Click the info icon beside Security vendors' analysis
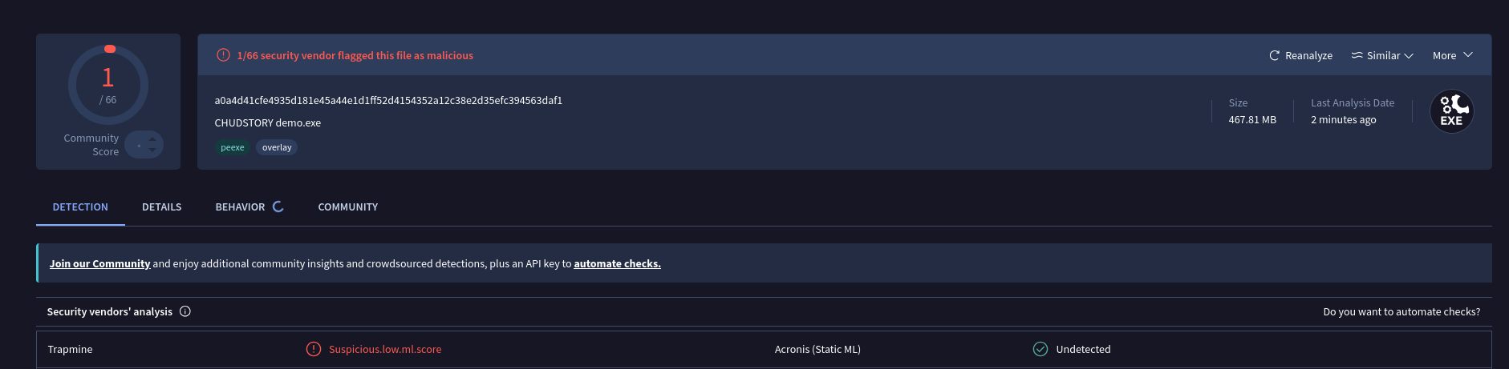The width and height of the screenshot is (1509, 369). click(x=185, y=311)
